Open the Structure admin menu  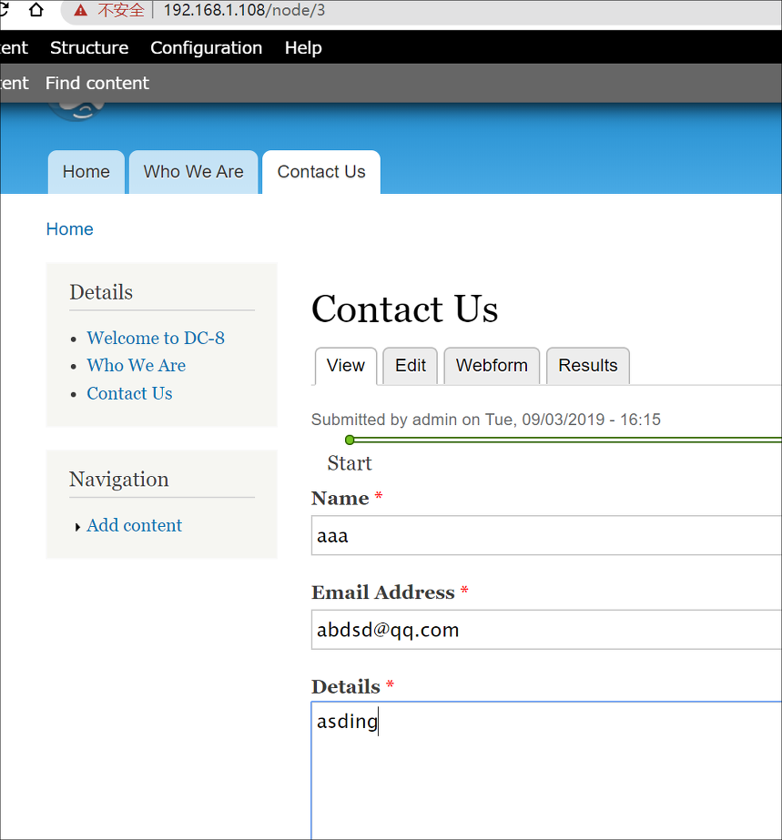click(89, 47)
